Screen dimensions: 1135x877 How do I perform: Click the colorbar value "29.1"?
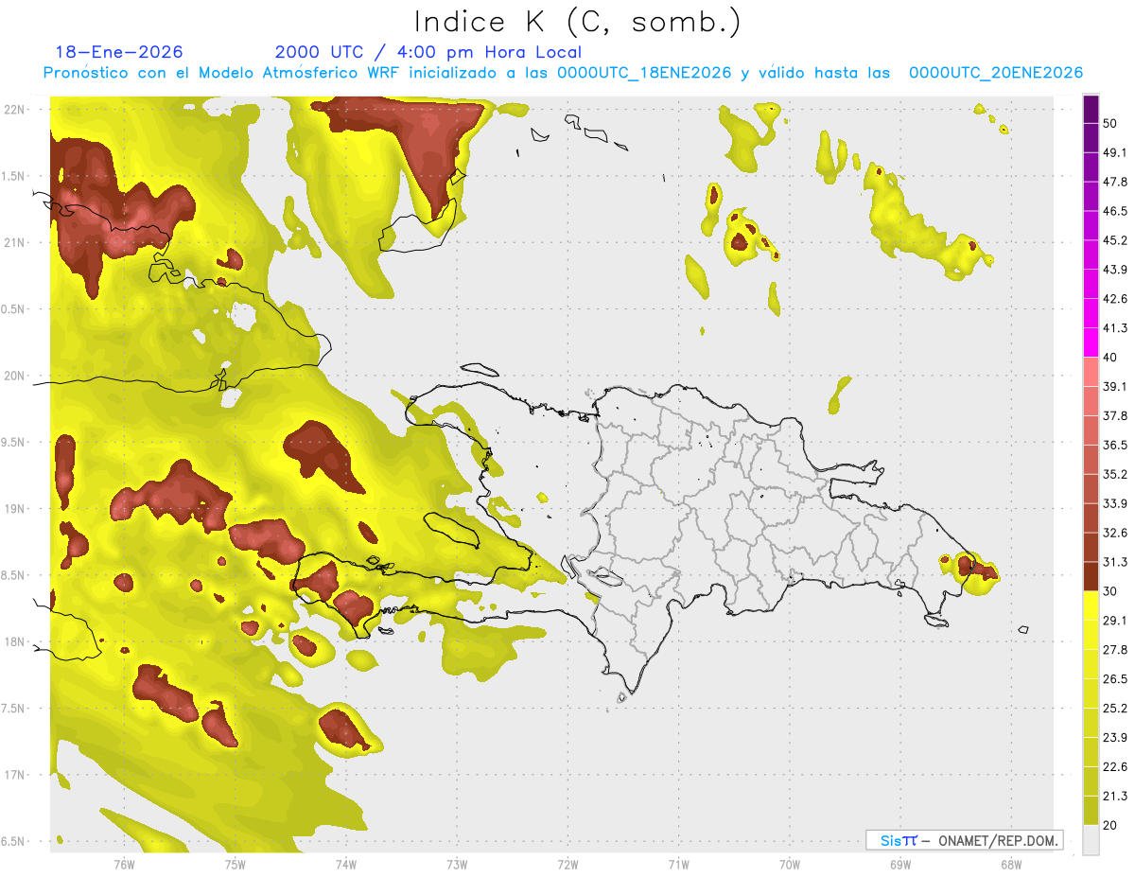1115,621
